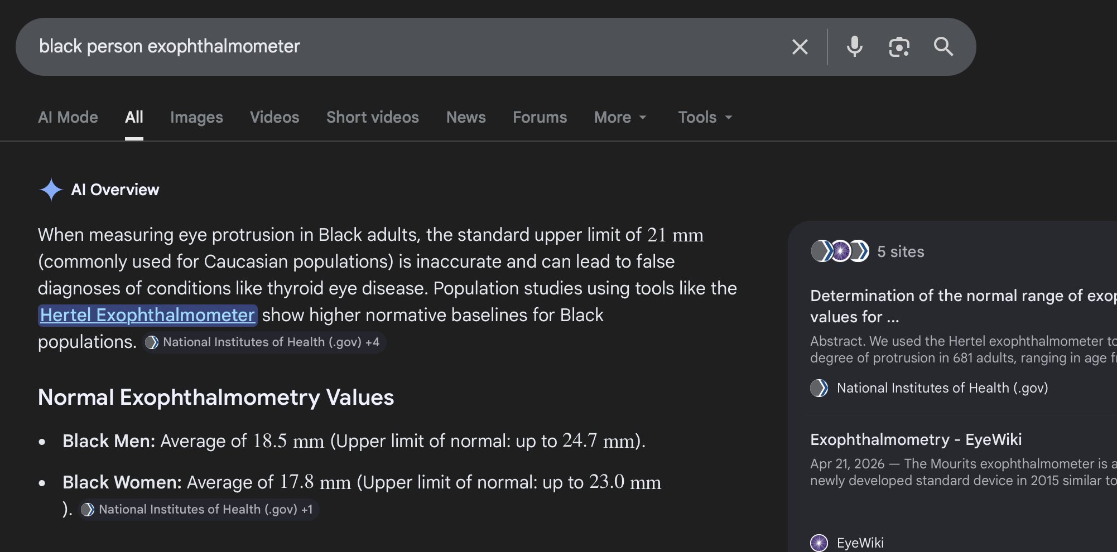Viewport: 1117px width, 552px height.
Task: Submit search with the magnifying glass icon
Action: pos(943,47)
